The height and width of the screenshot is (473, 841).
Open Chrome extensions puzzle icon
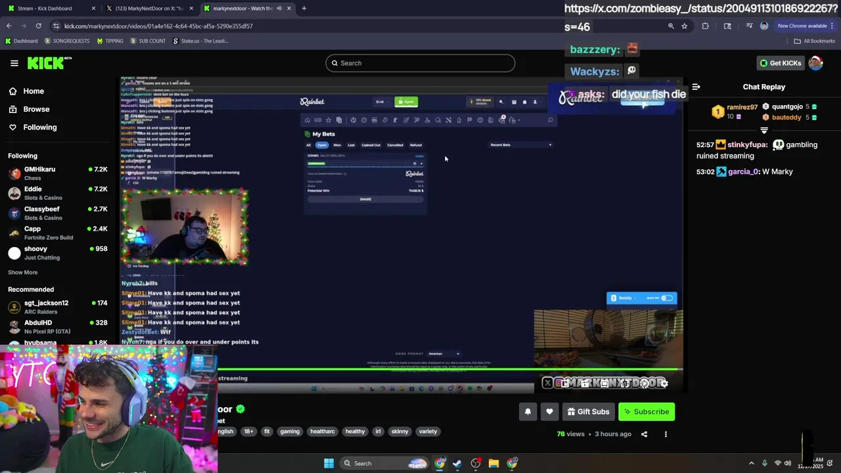(705, 26)
